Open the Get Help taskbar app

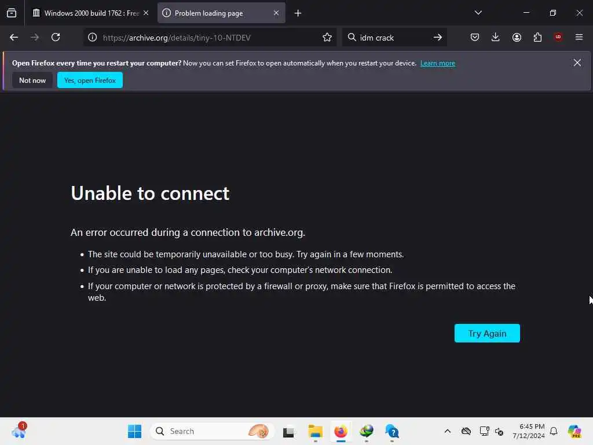click(x=392, y=431)
